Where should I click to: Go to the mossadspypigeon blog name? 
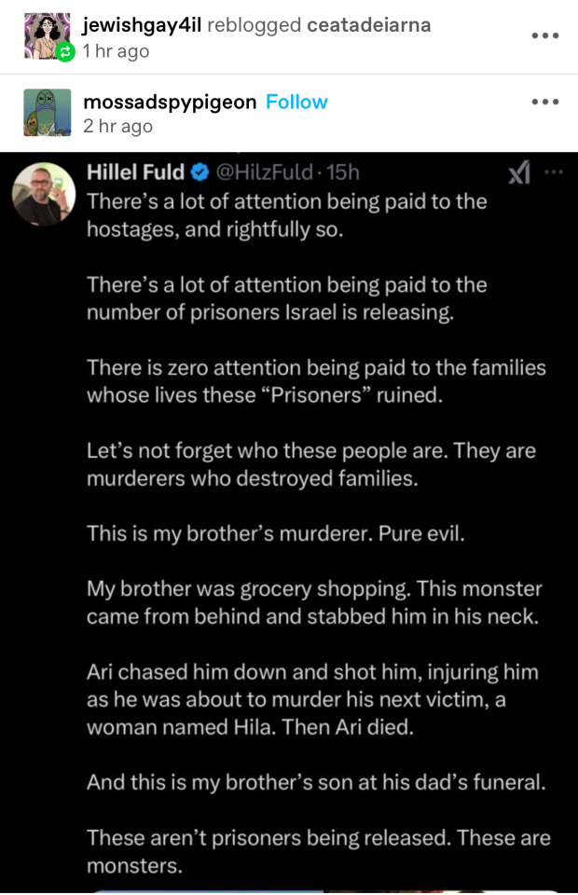coord(170,102)
